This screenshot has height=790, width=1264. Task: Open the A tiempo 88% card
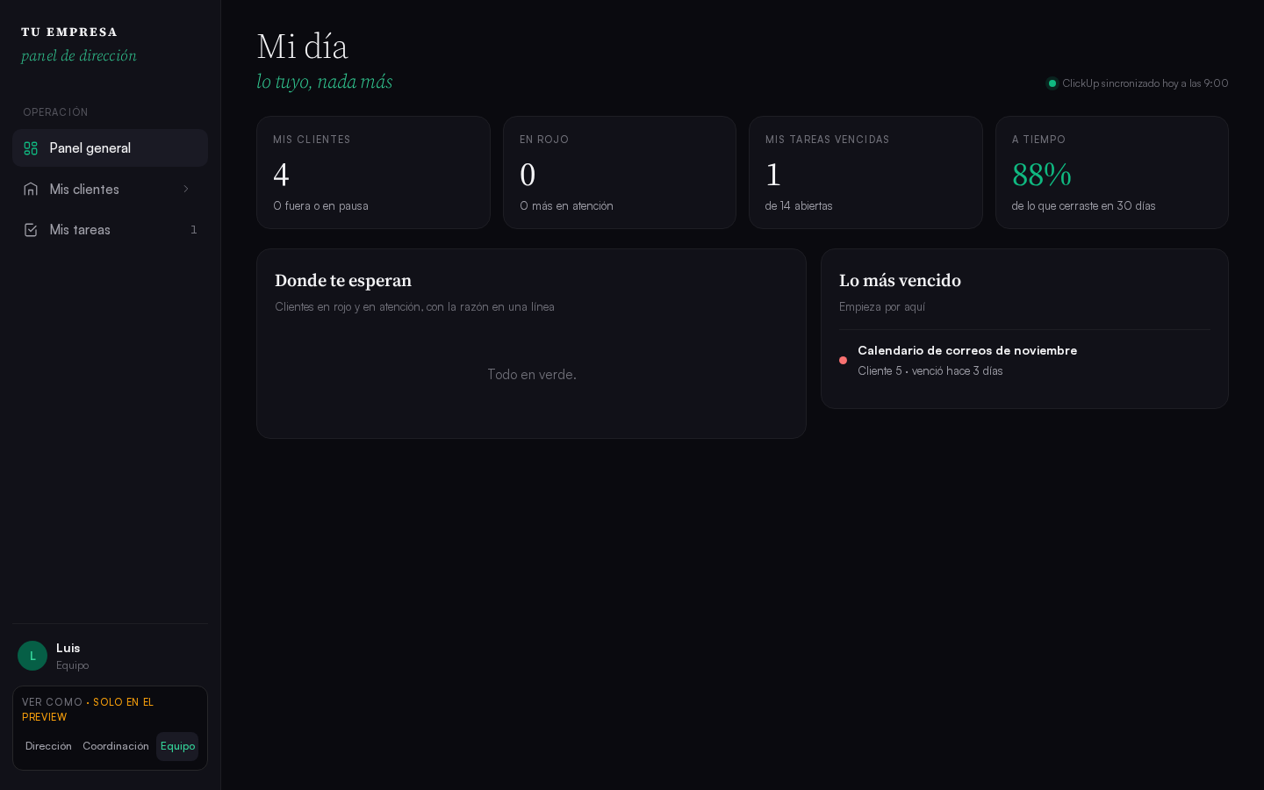[x=1112, y=173]
